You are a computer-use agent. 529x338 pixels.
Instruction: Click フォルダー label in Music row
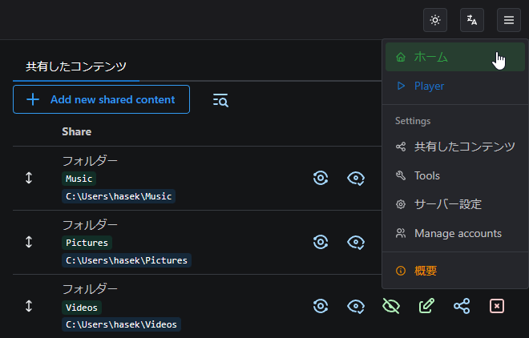coord(90,161)
